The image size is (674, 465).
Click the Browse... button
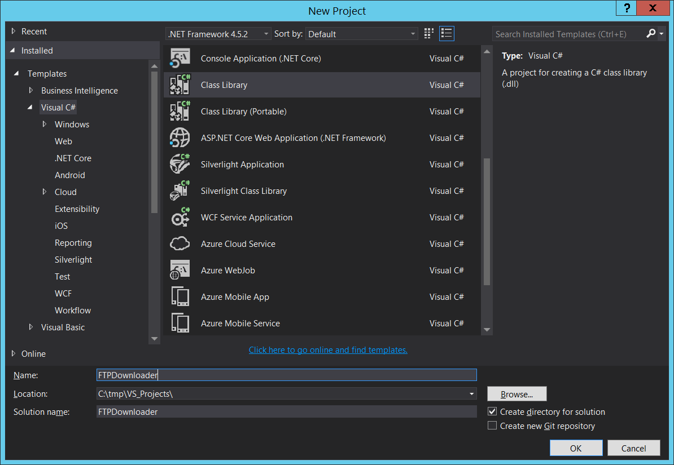(517, 394)
